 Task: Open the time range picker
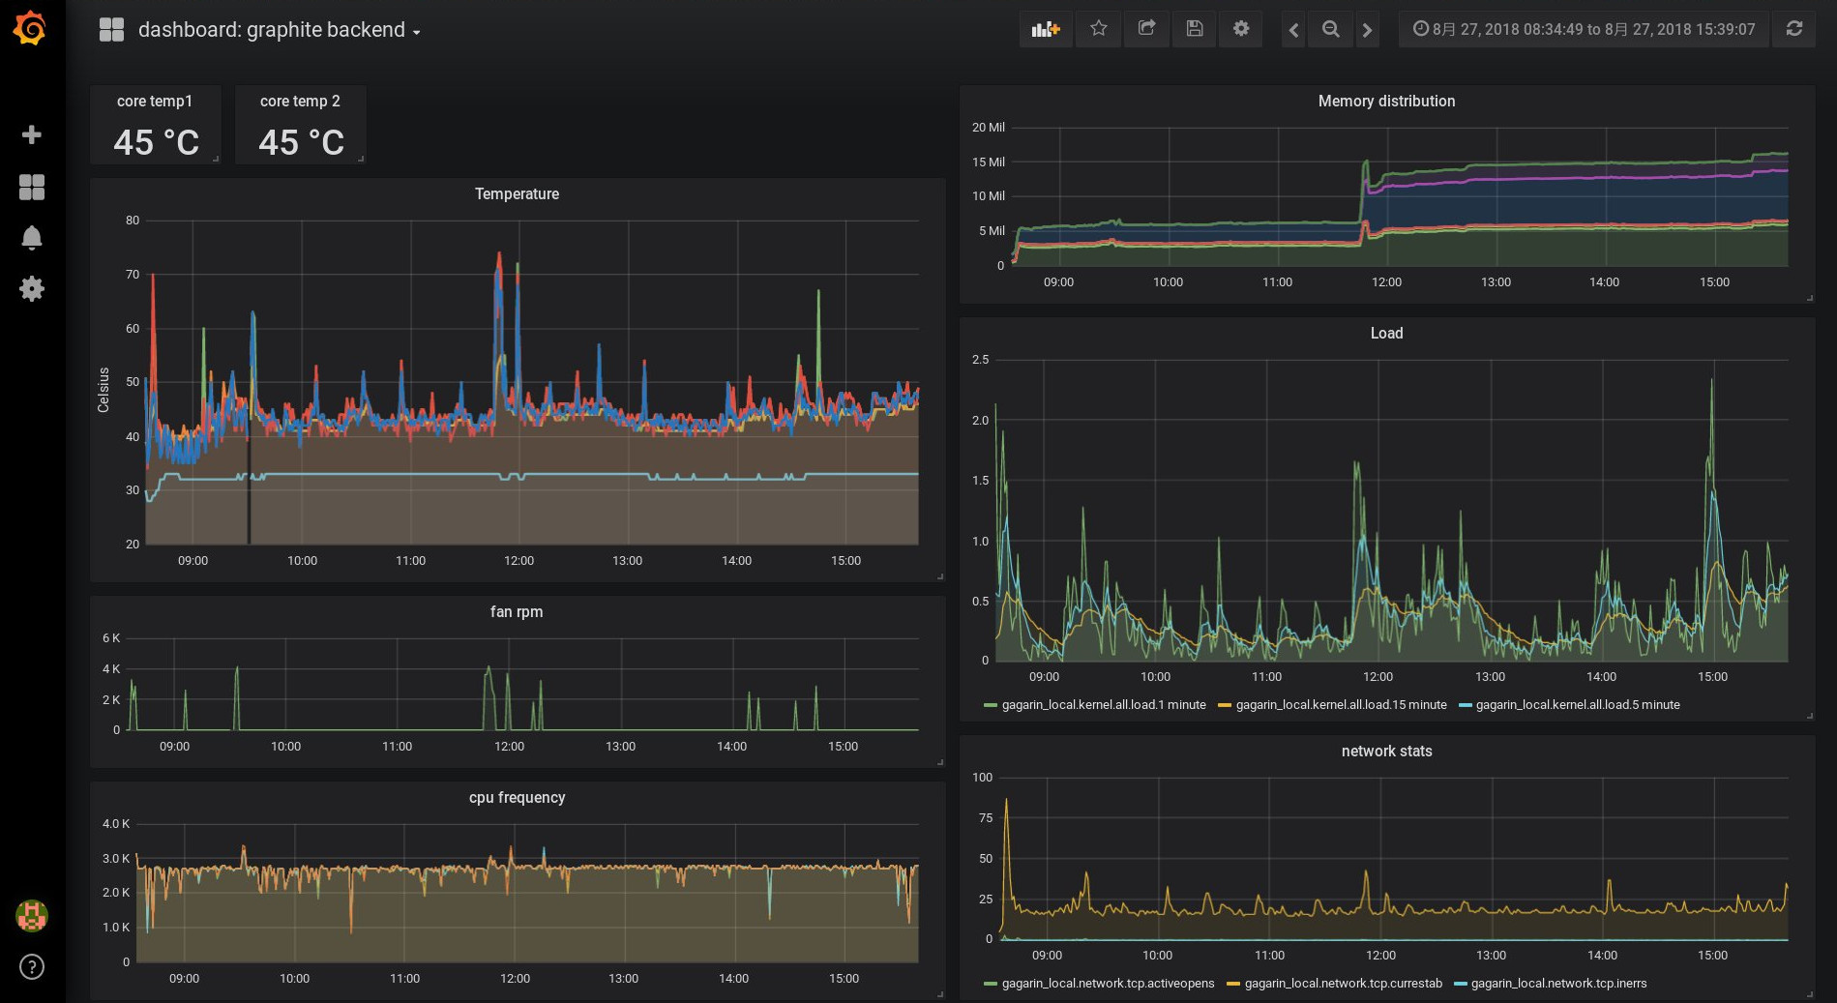(x=1584, y=30)
